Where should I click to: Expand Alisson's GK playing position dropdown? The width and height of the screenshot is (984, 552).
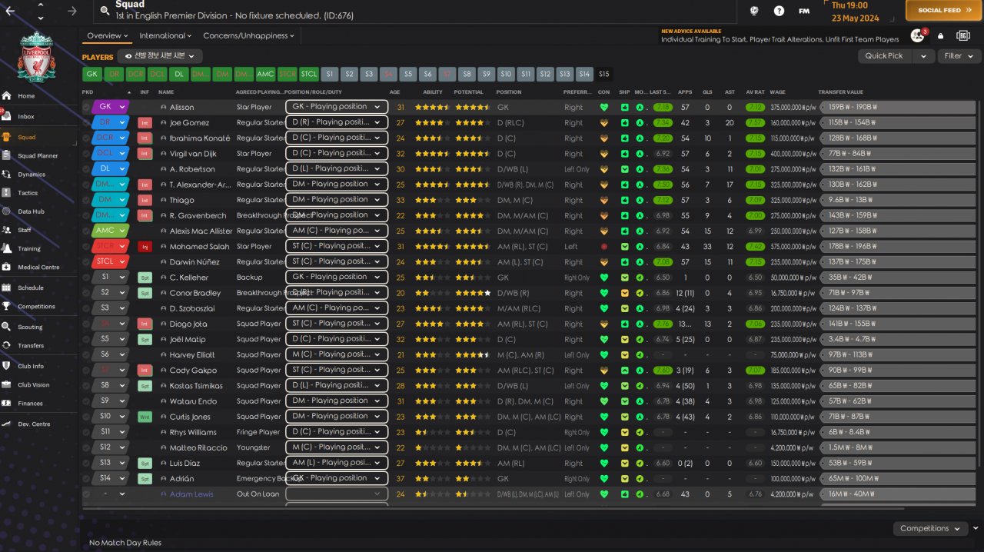click(x=336, y=107)
